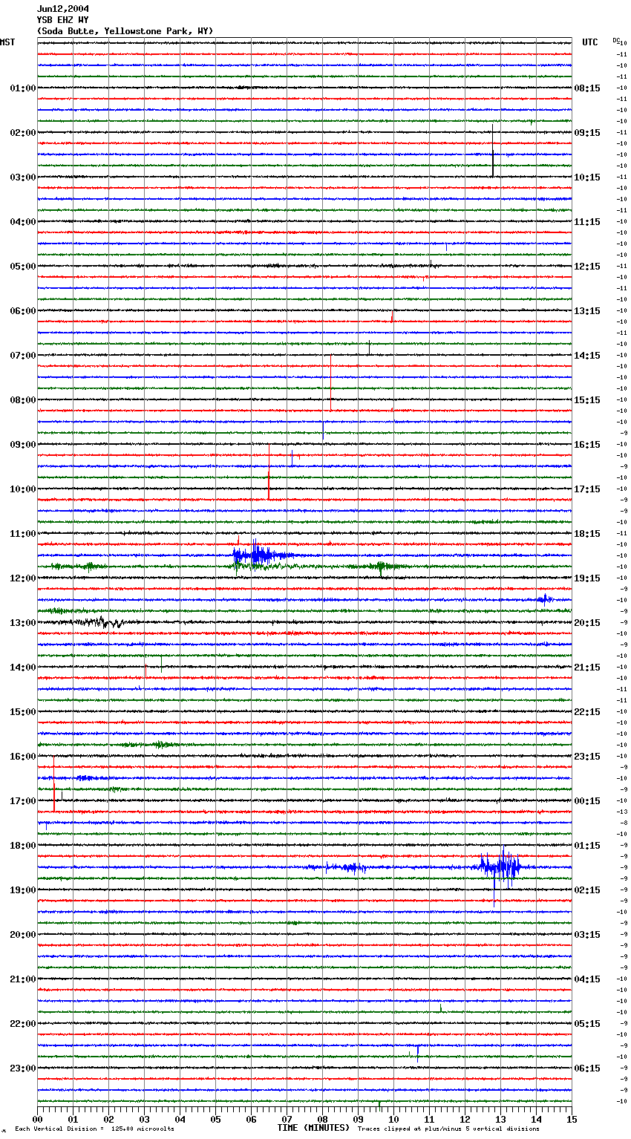Click minute 00 on the bottom axis
Screen dimensions: 631x1139
pos(37,1119)
